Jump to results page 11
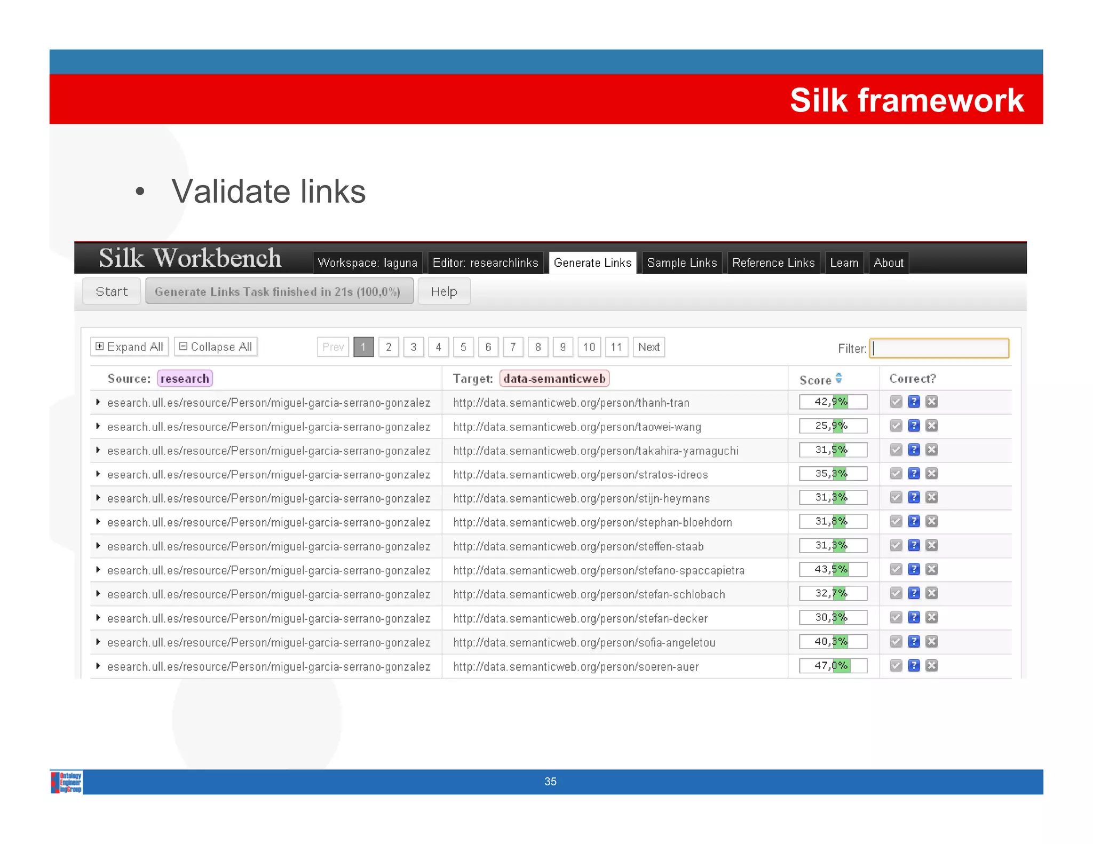 (616, 347)
